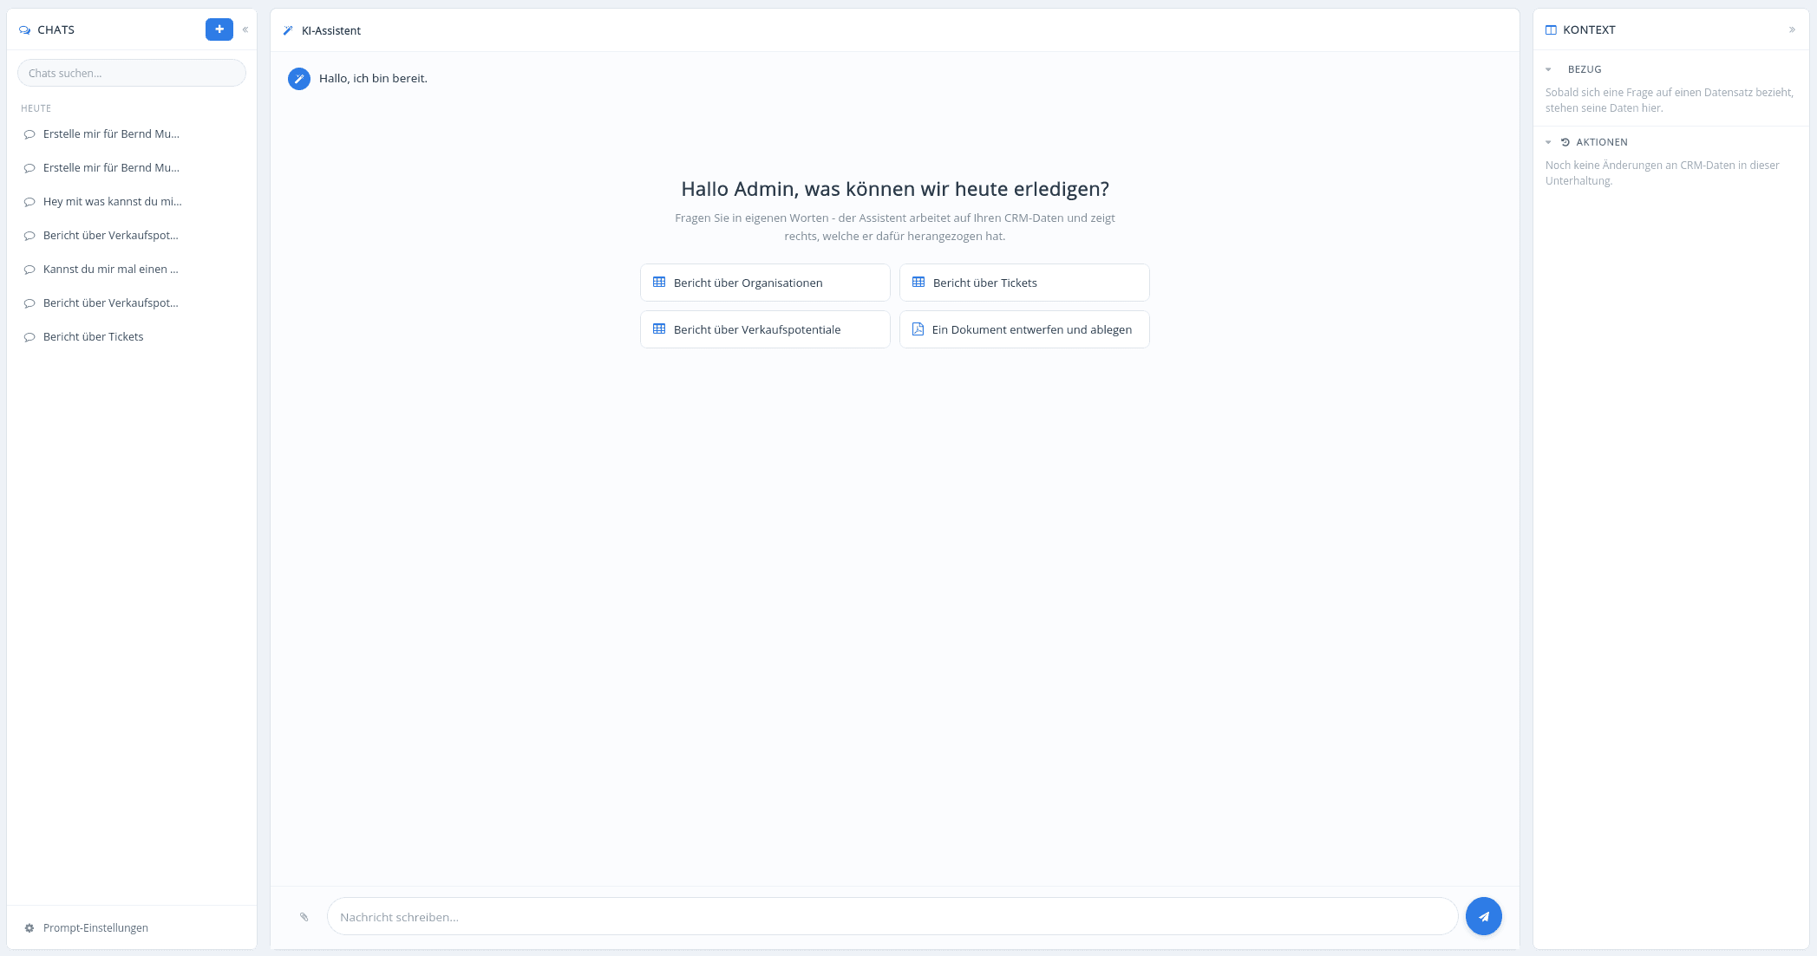Click the 'KI-Assistent' header title
1817x956 pixels.
pyautogui.click(x=331, y=30)
